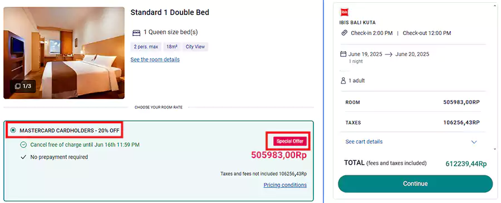Click the calendar icon beside June 19, 2025

pos(343,54)
